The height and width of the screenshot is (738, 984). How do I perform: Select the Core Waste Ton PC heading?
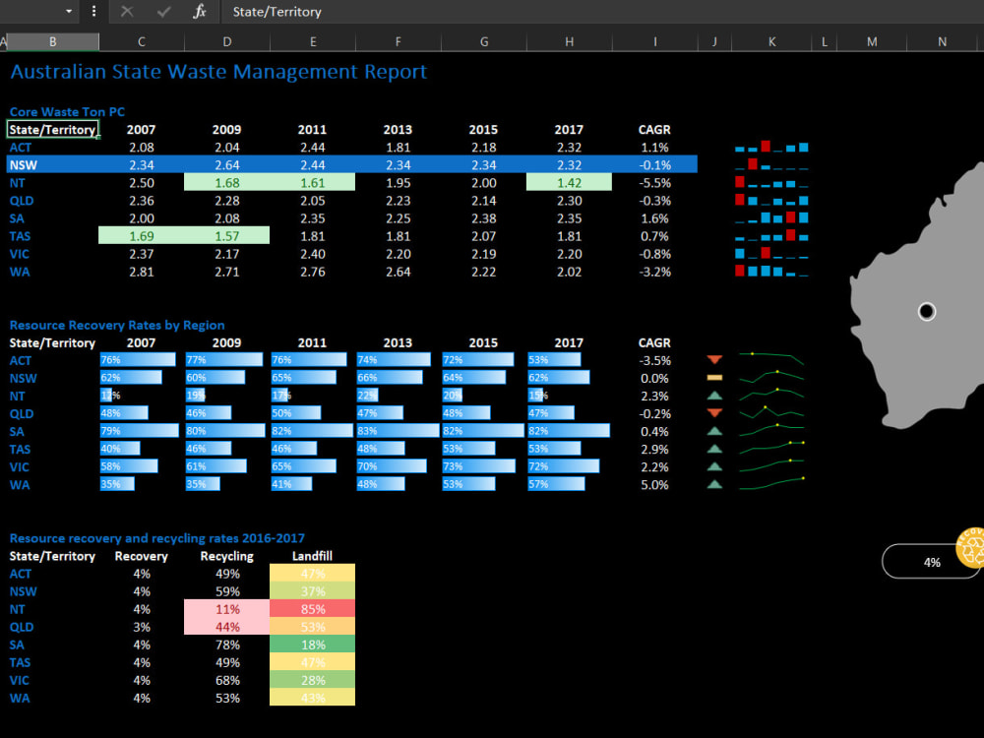click(67, 112)
